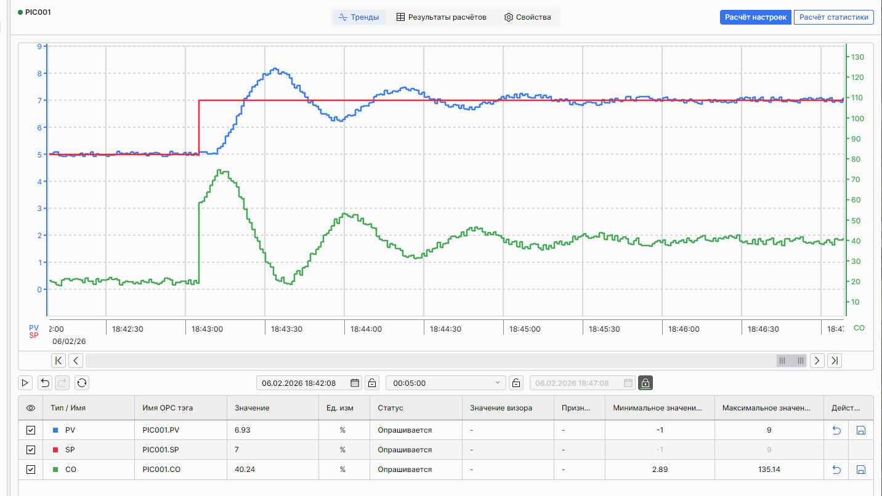Step the timeline back one page
This screenshot has height=496, width=882.
pos(75,361)
